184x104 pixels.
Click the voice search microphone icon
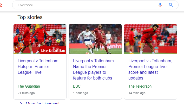pyautogui.click(x=160, y=5)
